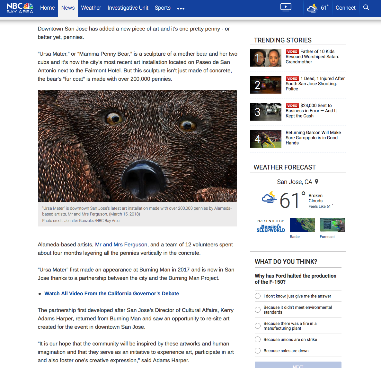Select the News tab
381x368 pixels.
[68, 8]
